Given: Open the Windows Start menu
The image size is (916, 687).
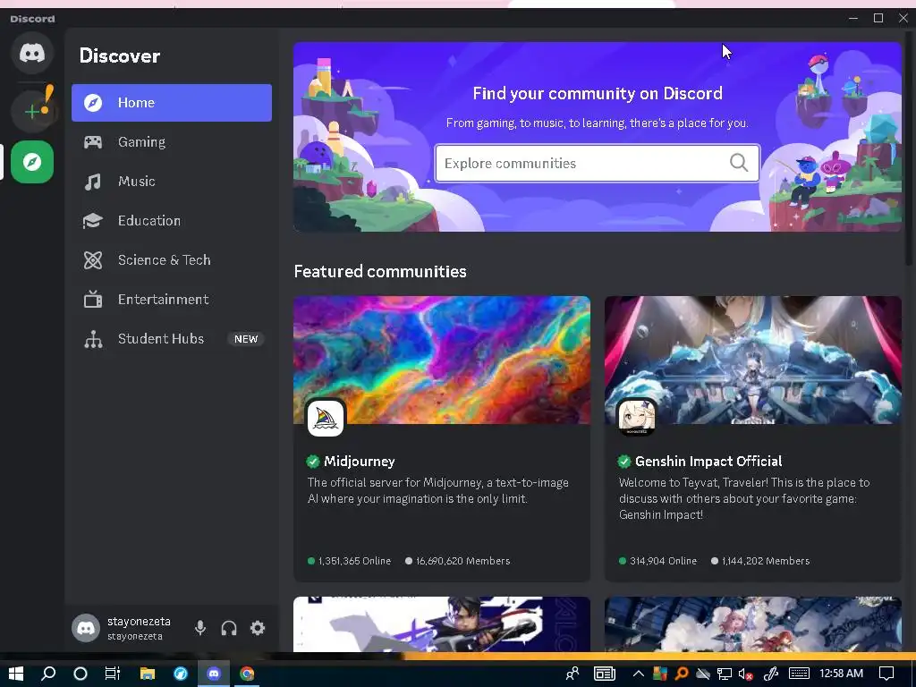Looking at the screenshot, I should click(16, 674).
